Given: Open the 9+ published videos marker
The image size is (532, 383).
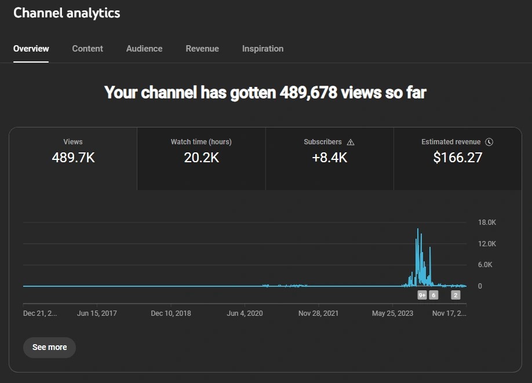Looking at the screenshot, I should (x=422, y=295).
